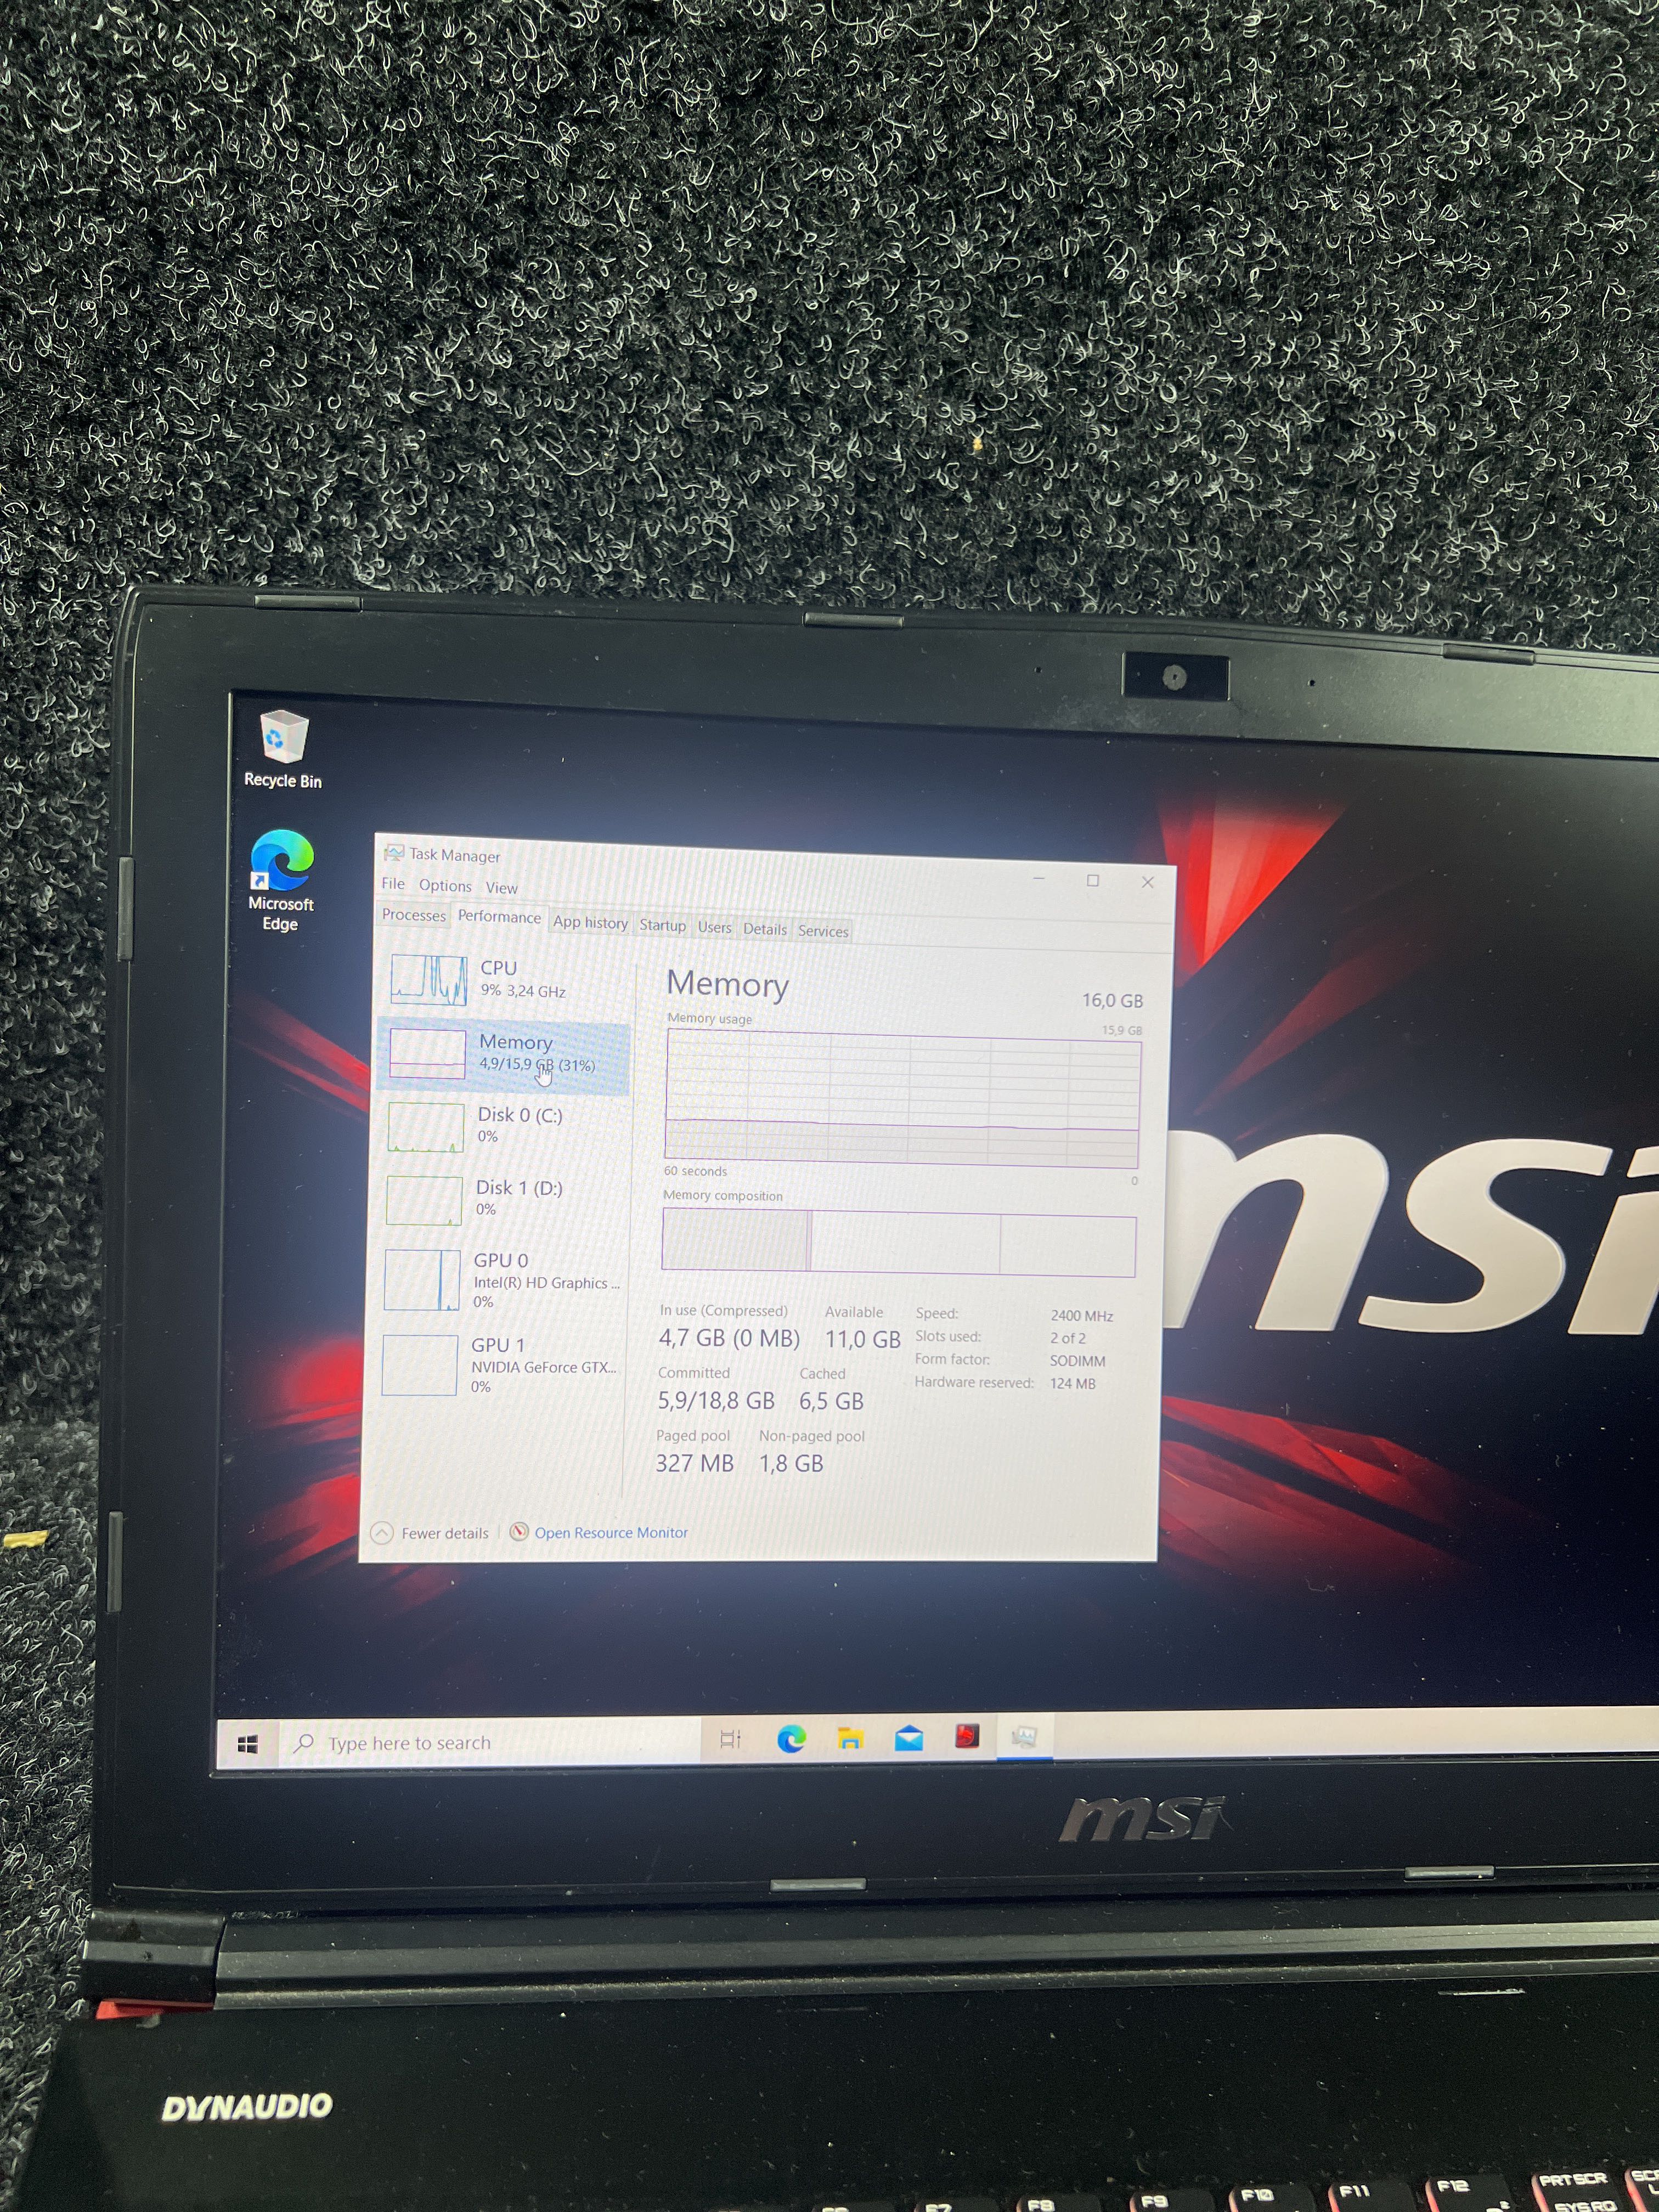Open Task View in the taskbar
The image size is (1659, 2212).
731,1740
